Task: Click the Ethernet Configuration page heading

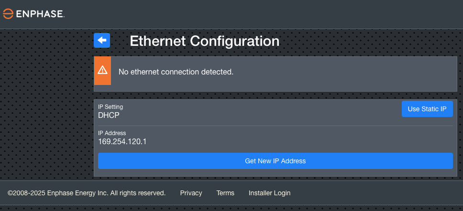Action: click(x=204, y=41)
